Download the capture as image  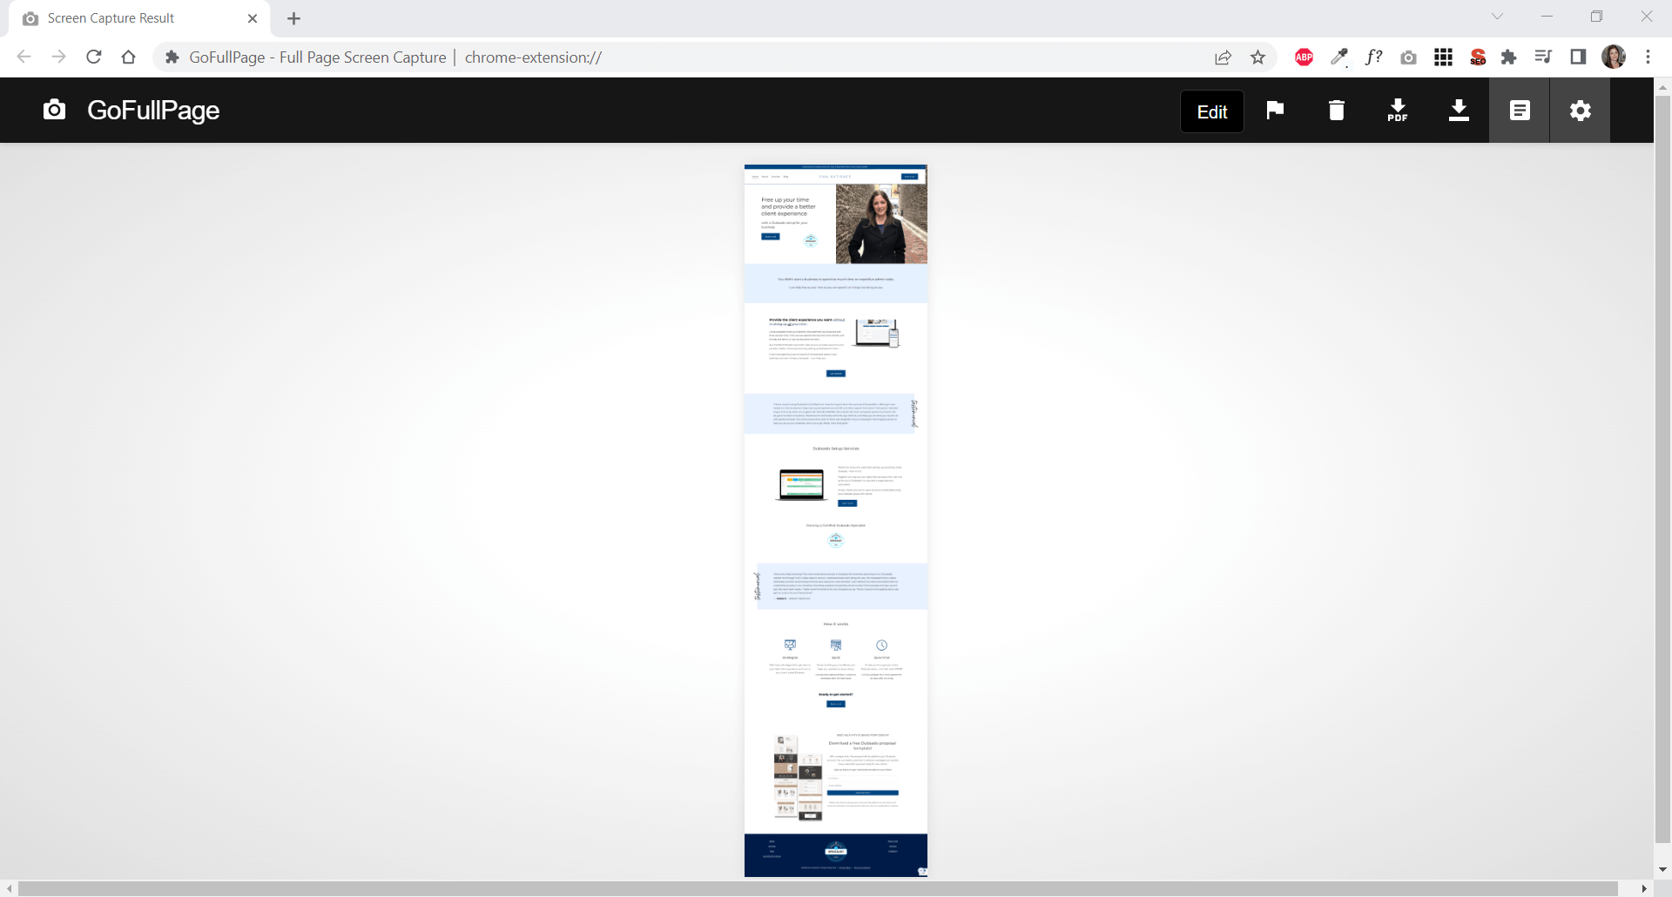(x=1459, y=111)
